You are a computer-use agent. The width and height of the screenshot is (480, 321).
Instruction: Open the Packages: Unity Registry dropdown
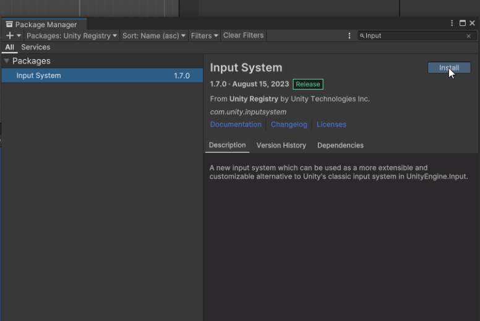tap(72, 36)
